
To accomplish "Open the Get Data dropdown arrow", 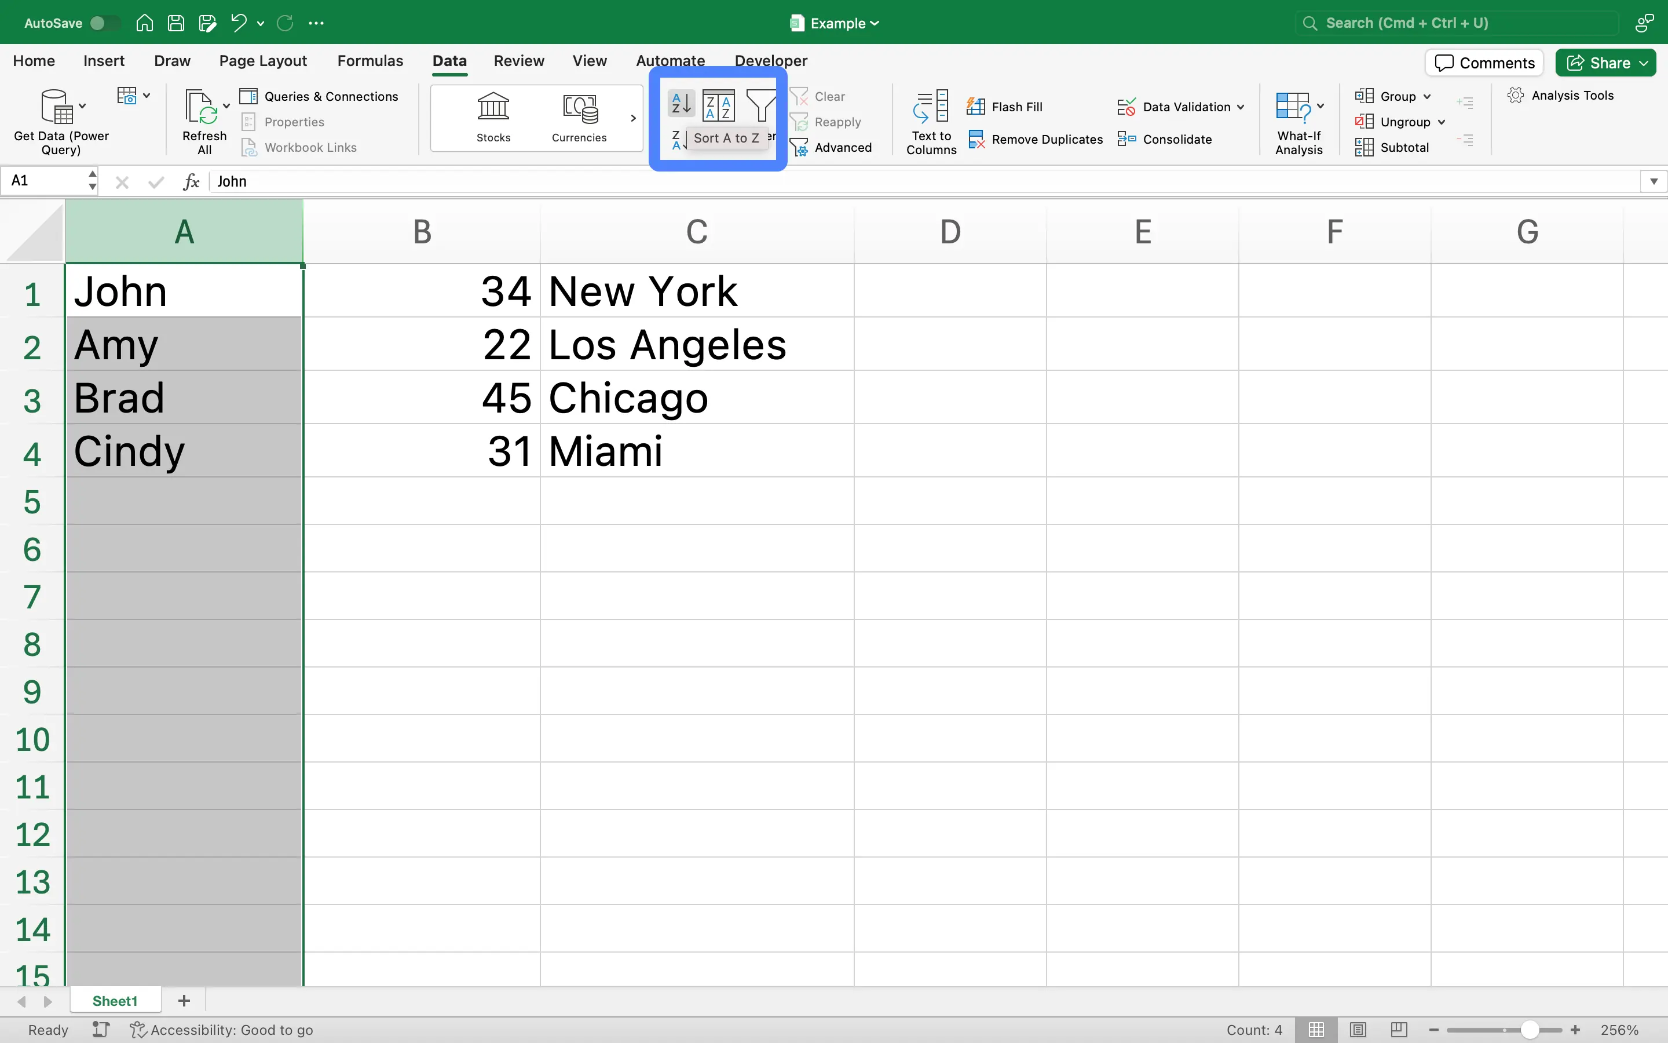I will (x=83, y=106).
